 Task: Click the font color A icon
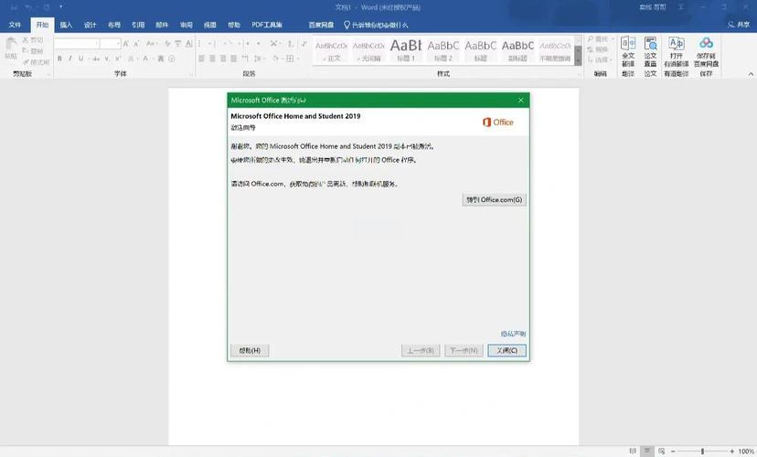[x=145, y=58]
